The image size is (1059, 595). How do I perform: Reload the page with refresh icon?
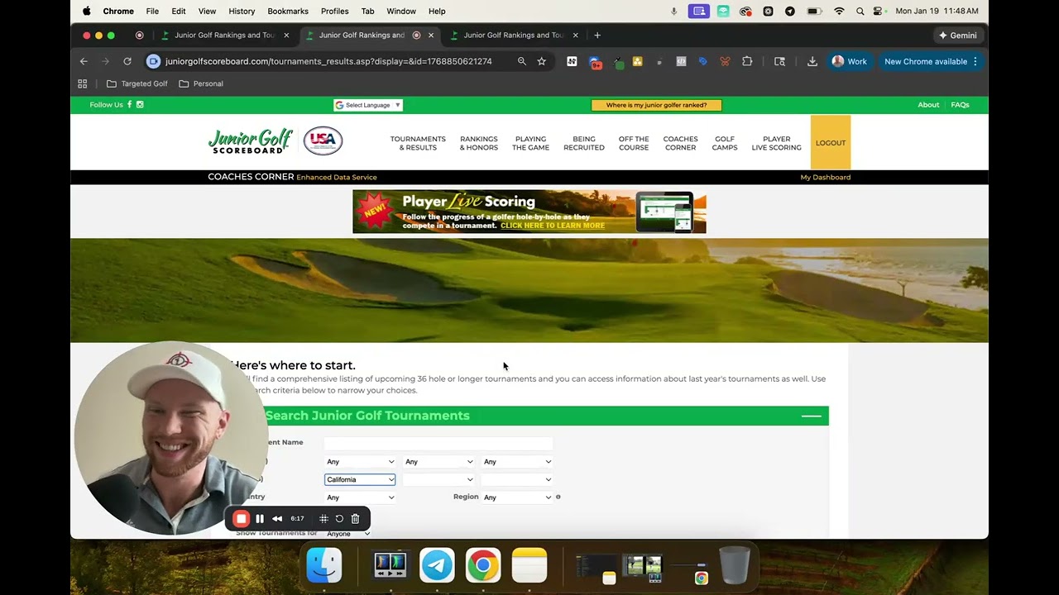pyautogui.click(x=127, y=61)
